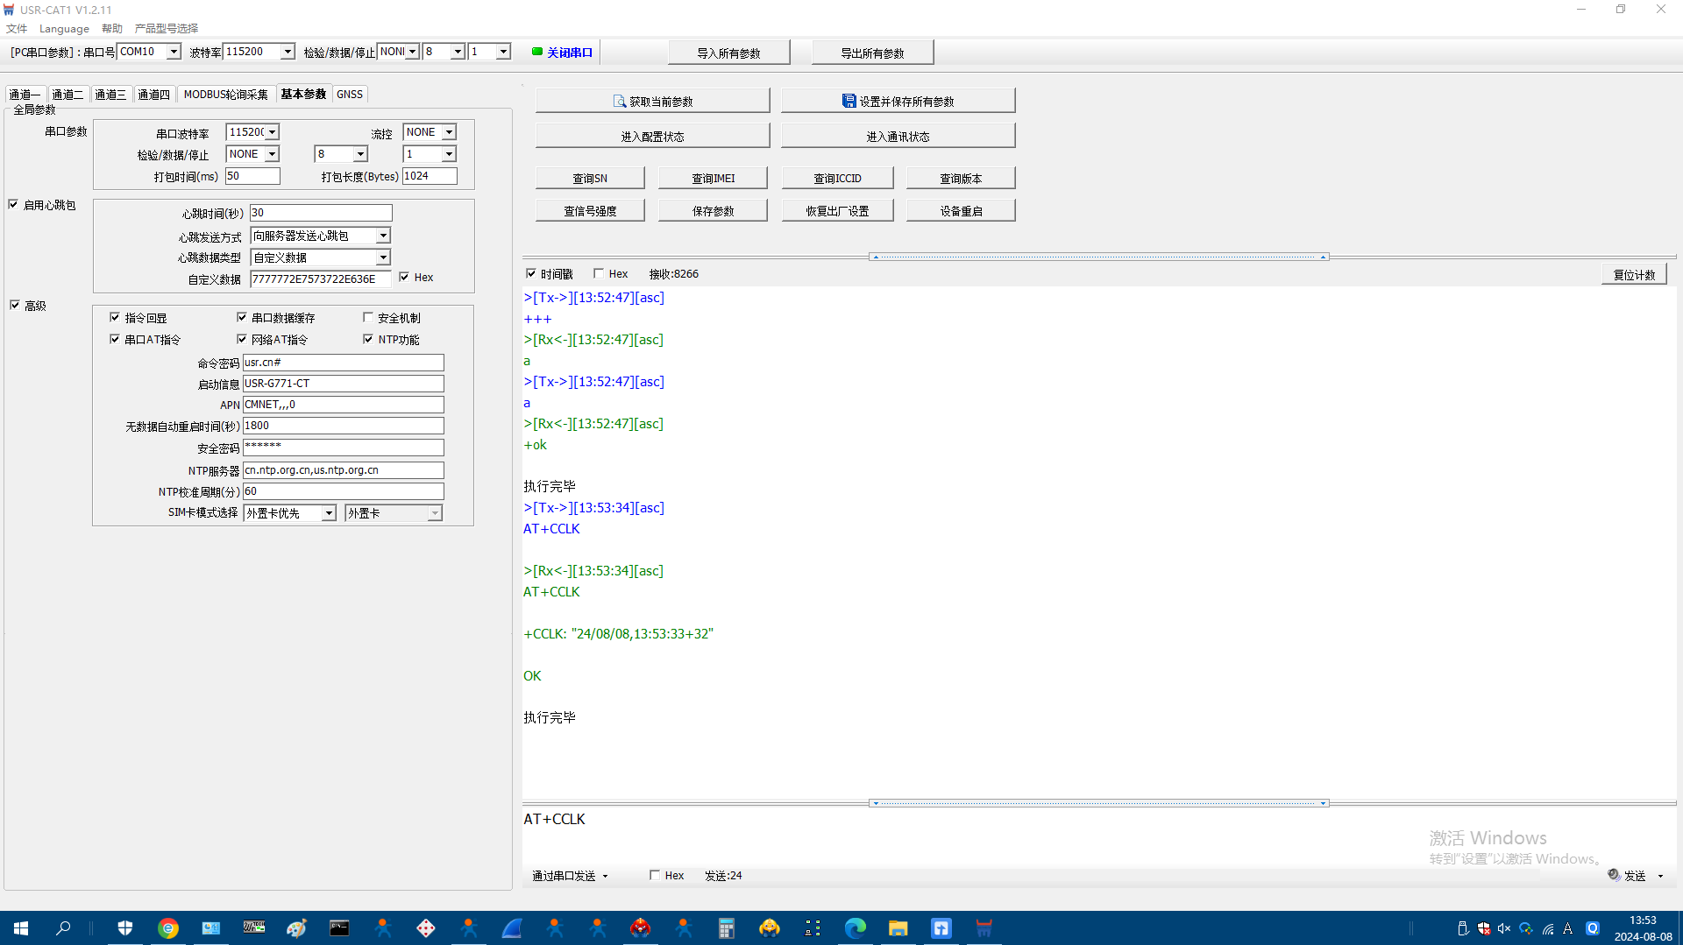Open global 串口波特率 dropdown
This screenshot has width=1683, height=945.
point(273,132)
